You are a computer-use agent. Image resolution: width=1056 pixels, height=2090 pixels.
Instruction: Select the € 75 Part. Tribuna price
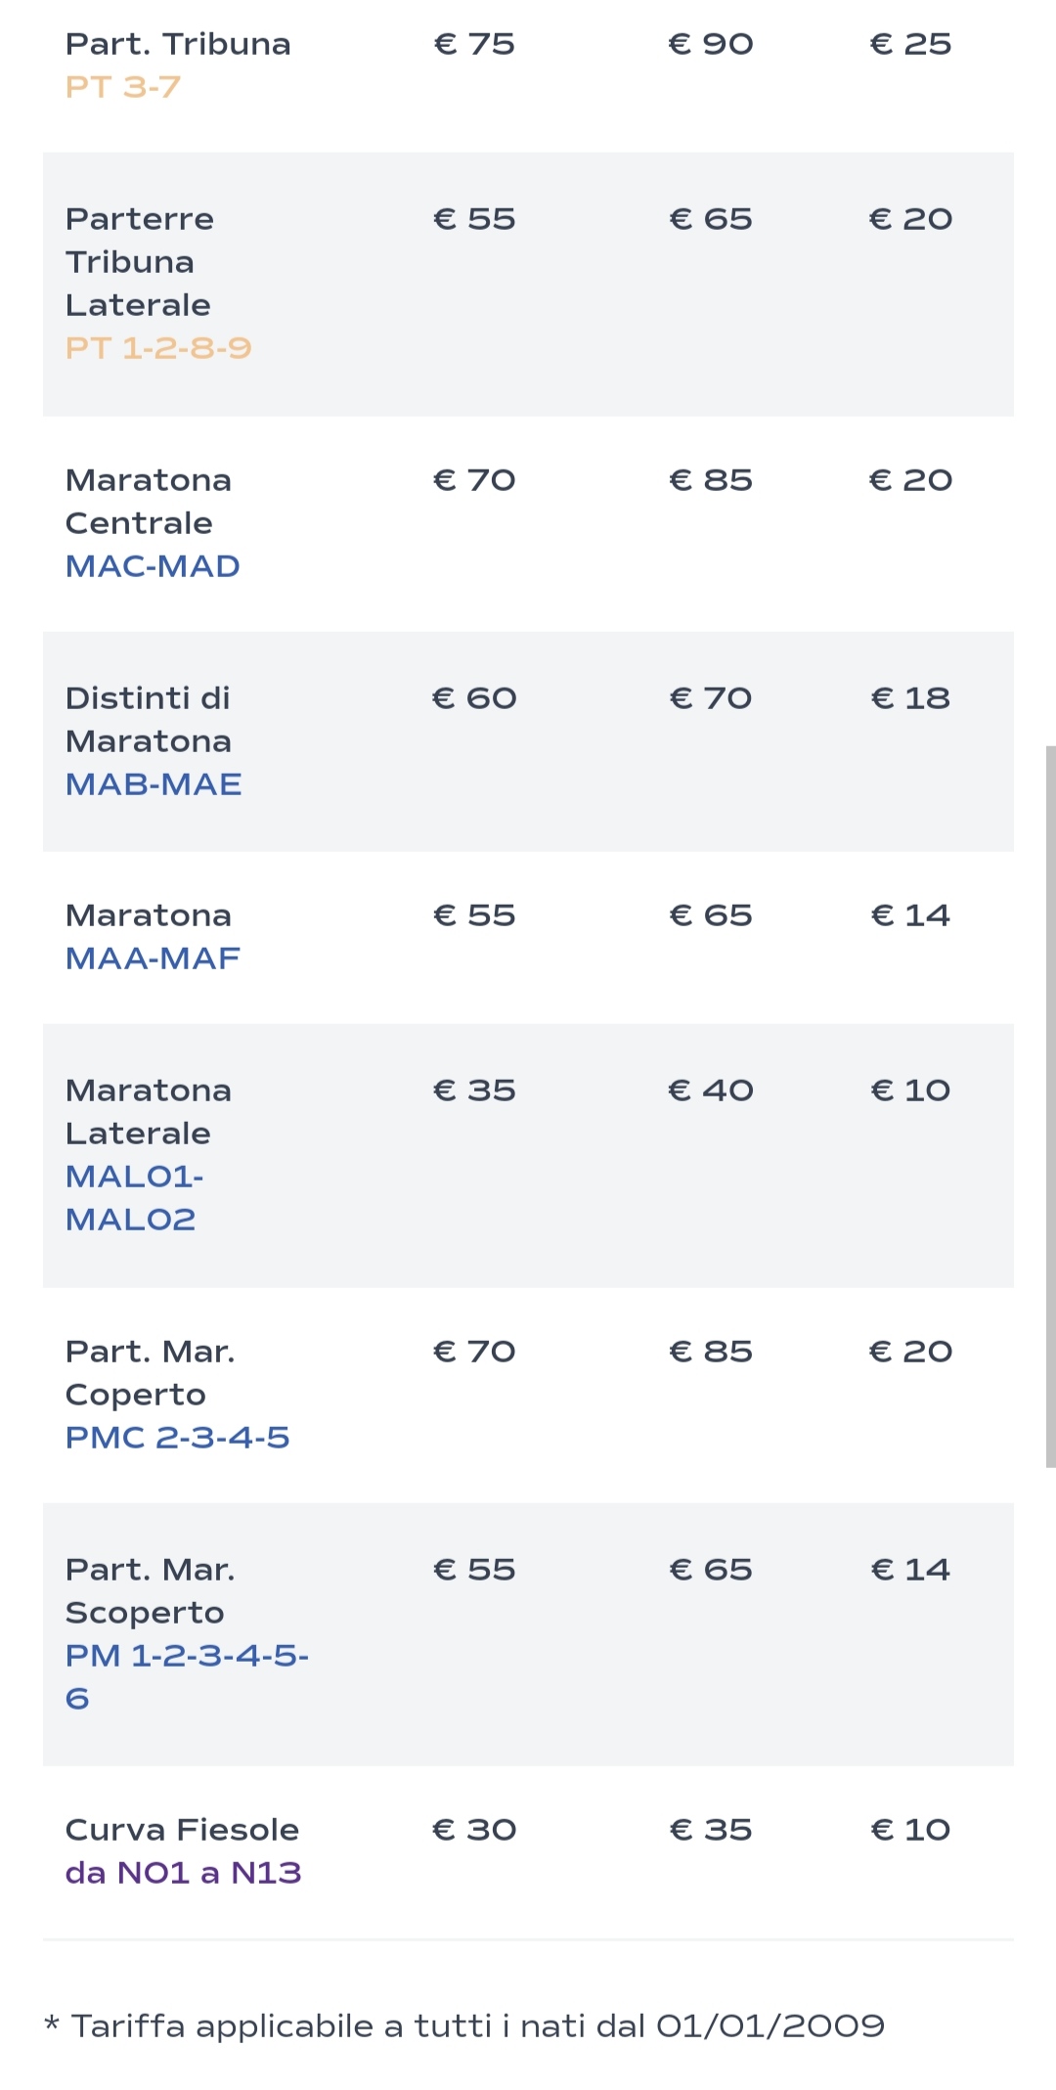coord(474,44)
